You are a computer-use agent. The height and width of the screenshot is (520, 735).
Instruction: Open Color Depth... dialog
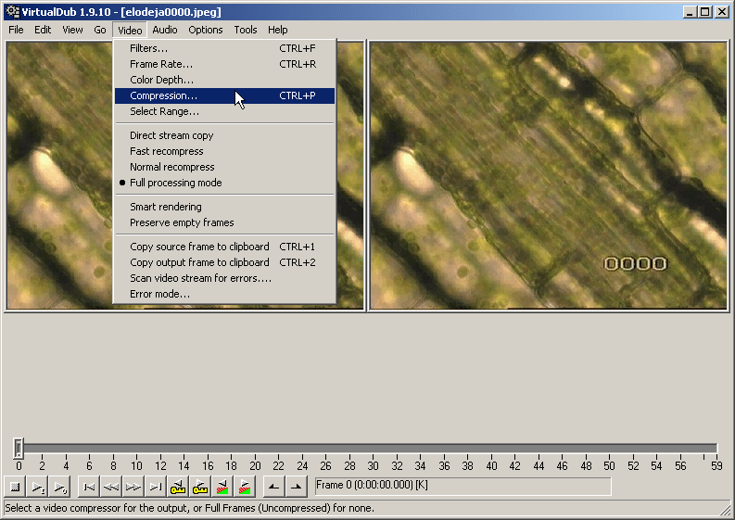(224, 80)
